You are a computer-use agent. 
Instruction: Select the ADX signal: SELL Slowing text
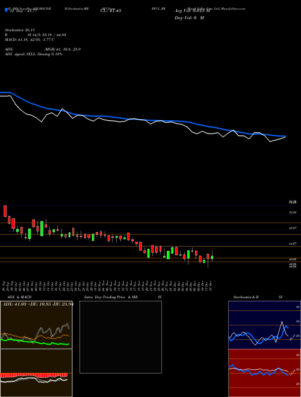(34, 54)
